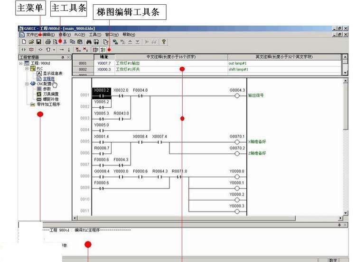Click the binoculars Find icon
Viewport: 355px width, 262px height.
coord(89,42)
